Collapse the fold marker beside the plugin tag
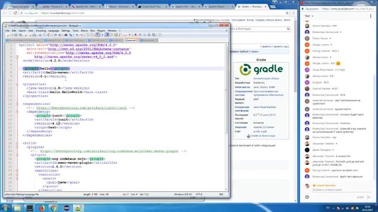Viewport: 378px width, 212px height. 17,155
